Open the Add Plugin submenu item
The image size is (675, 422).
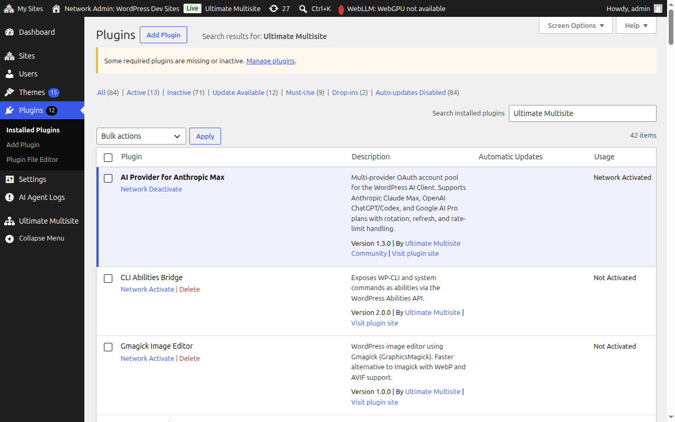(23, 145)
